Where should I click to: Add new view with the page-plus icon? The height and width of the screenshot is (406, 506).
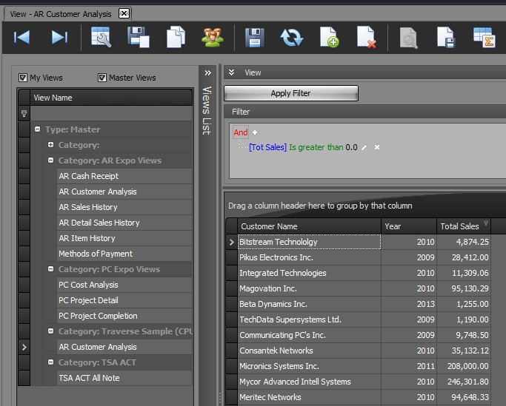click(x=329, y=37)
